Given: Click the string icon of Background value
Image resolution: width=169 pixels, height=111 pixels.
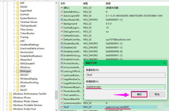Looking at the screenshot, I should pyautogui.click(x=62, y=23).
